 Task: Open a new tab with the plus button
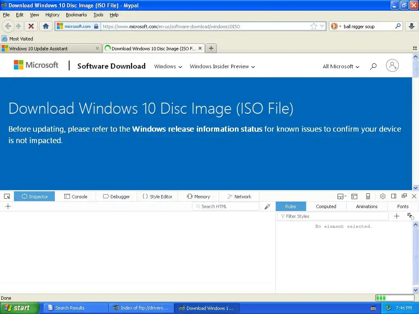pyautogui.click(x=211, y=48)
